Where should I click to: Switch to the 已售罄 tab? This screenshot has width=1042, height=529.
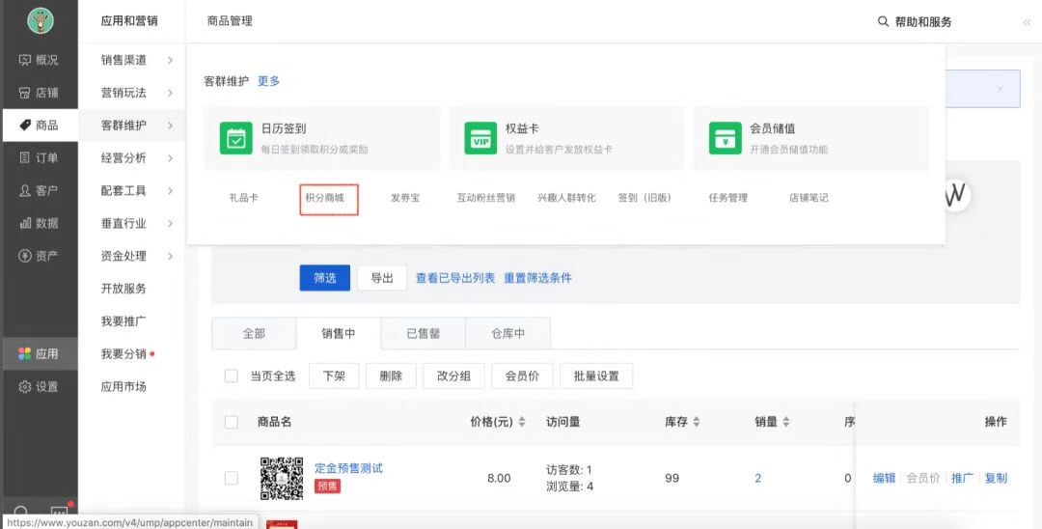[x=424, y=334]
